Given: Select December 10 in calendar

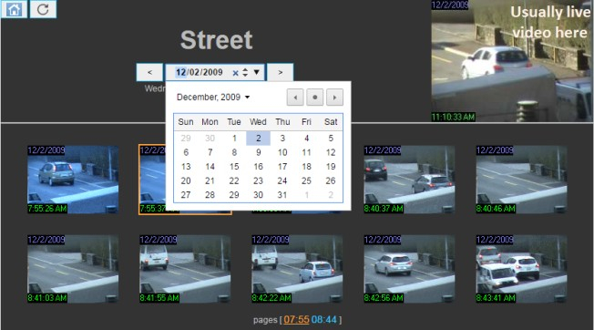Looking at the screenshot, I should point(282,152).
